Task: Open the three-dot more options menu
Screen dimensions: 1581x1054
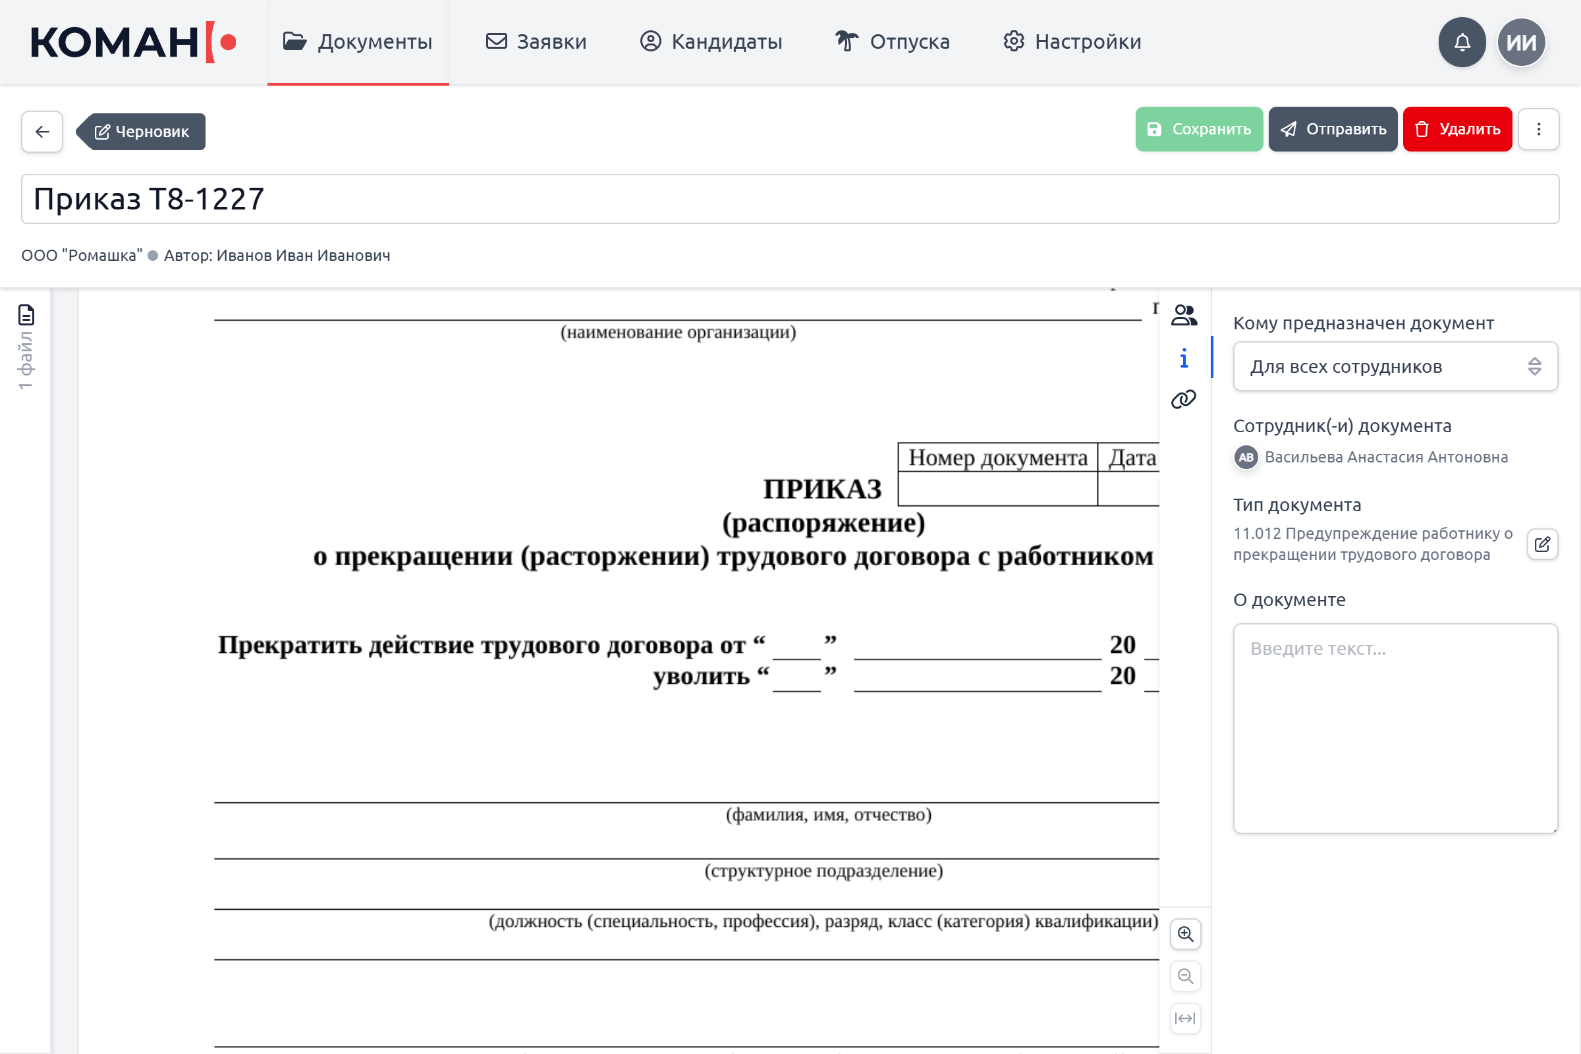Action: pyautogui.click(x=1539, y=129)
